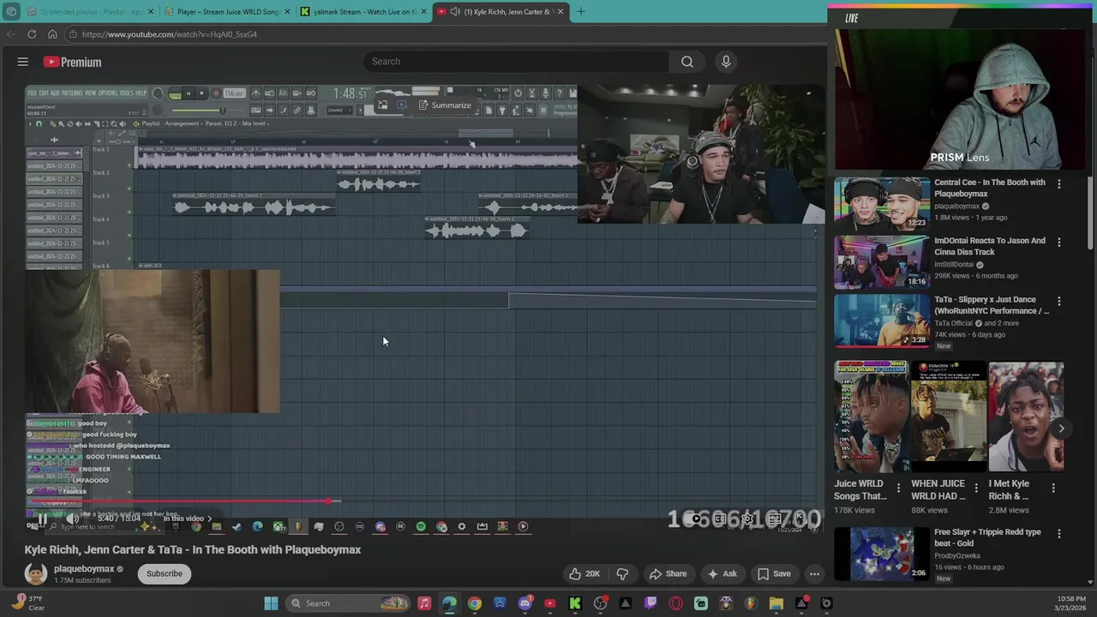Open Opera GX from the taskbar
Viewport: 1097px width, 617px height.
676,603
